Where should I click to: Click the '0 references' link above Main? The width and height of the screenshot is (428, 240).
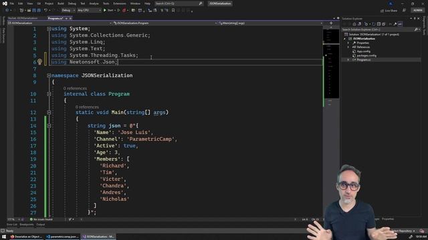(x=87, y=107)
